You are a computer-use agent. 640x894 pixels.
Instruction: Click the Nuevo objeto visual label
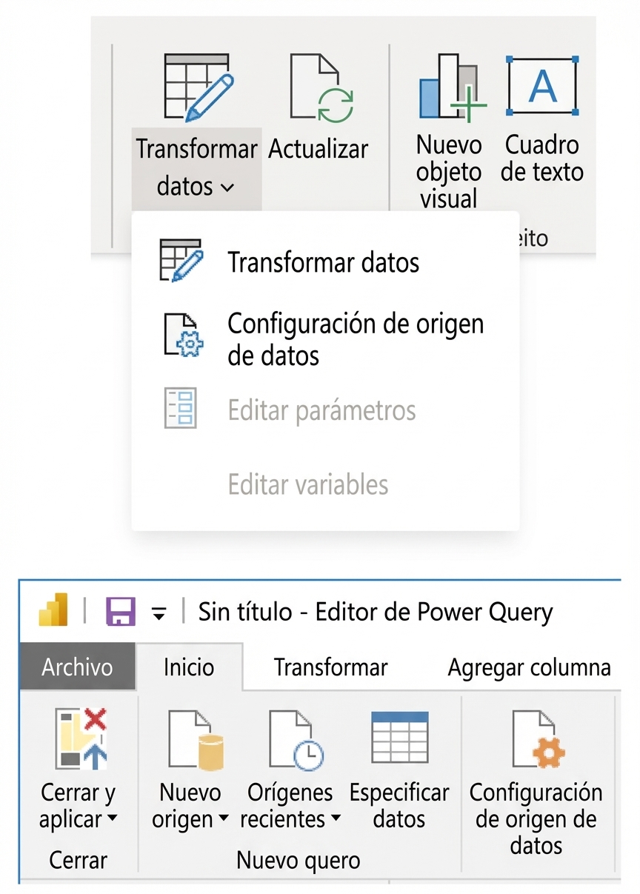[x=449, y=171]
